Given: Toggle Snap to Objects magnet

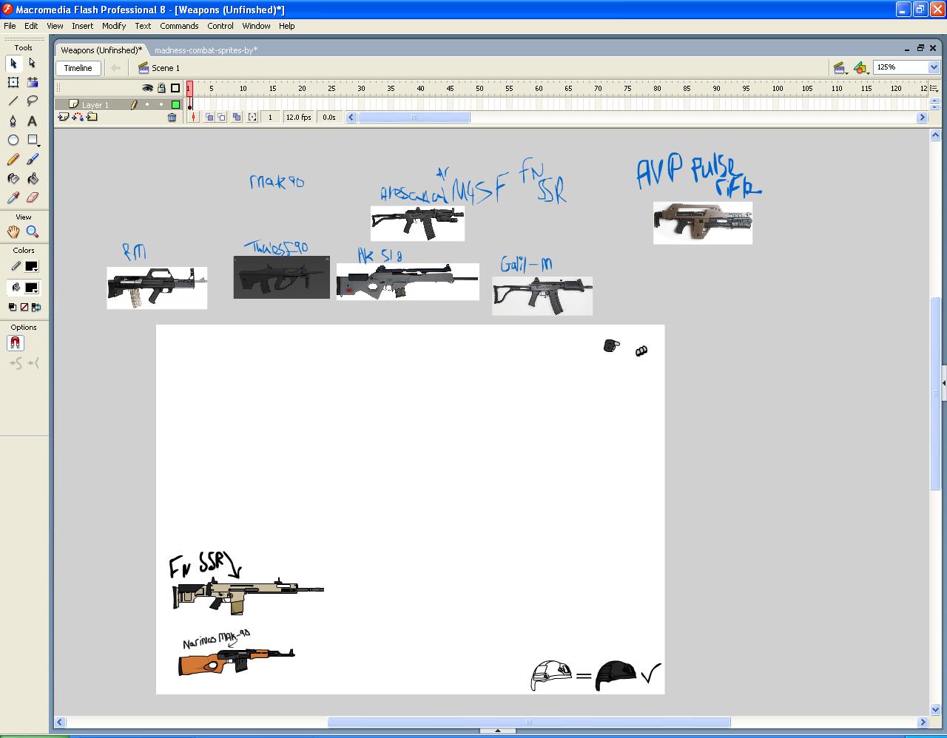Looking at the screenshot, I should click(x=16, y=343).
